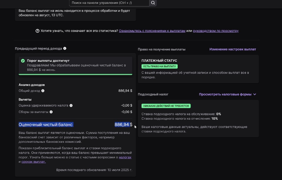Click info icon next to "Общий доход"
The image size is (282, 180).
click(x=43, y=91)
